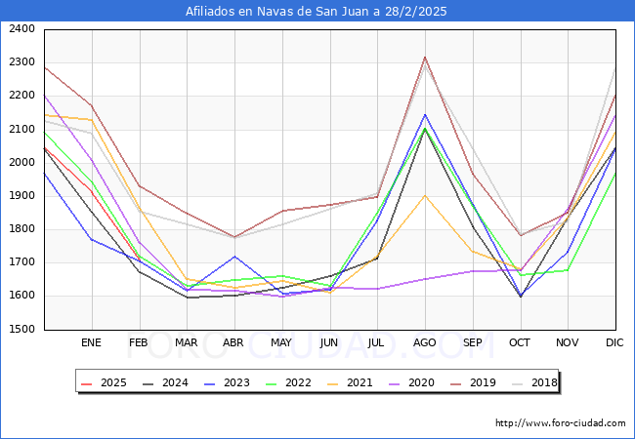Screen dimensions: 635x439
Task: Click the gray 2018 legend color line
Action: pyautogui.click(x=518, y=383)
